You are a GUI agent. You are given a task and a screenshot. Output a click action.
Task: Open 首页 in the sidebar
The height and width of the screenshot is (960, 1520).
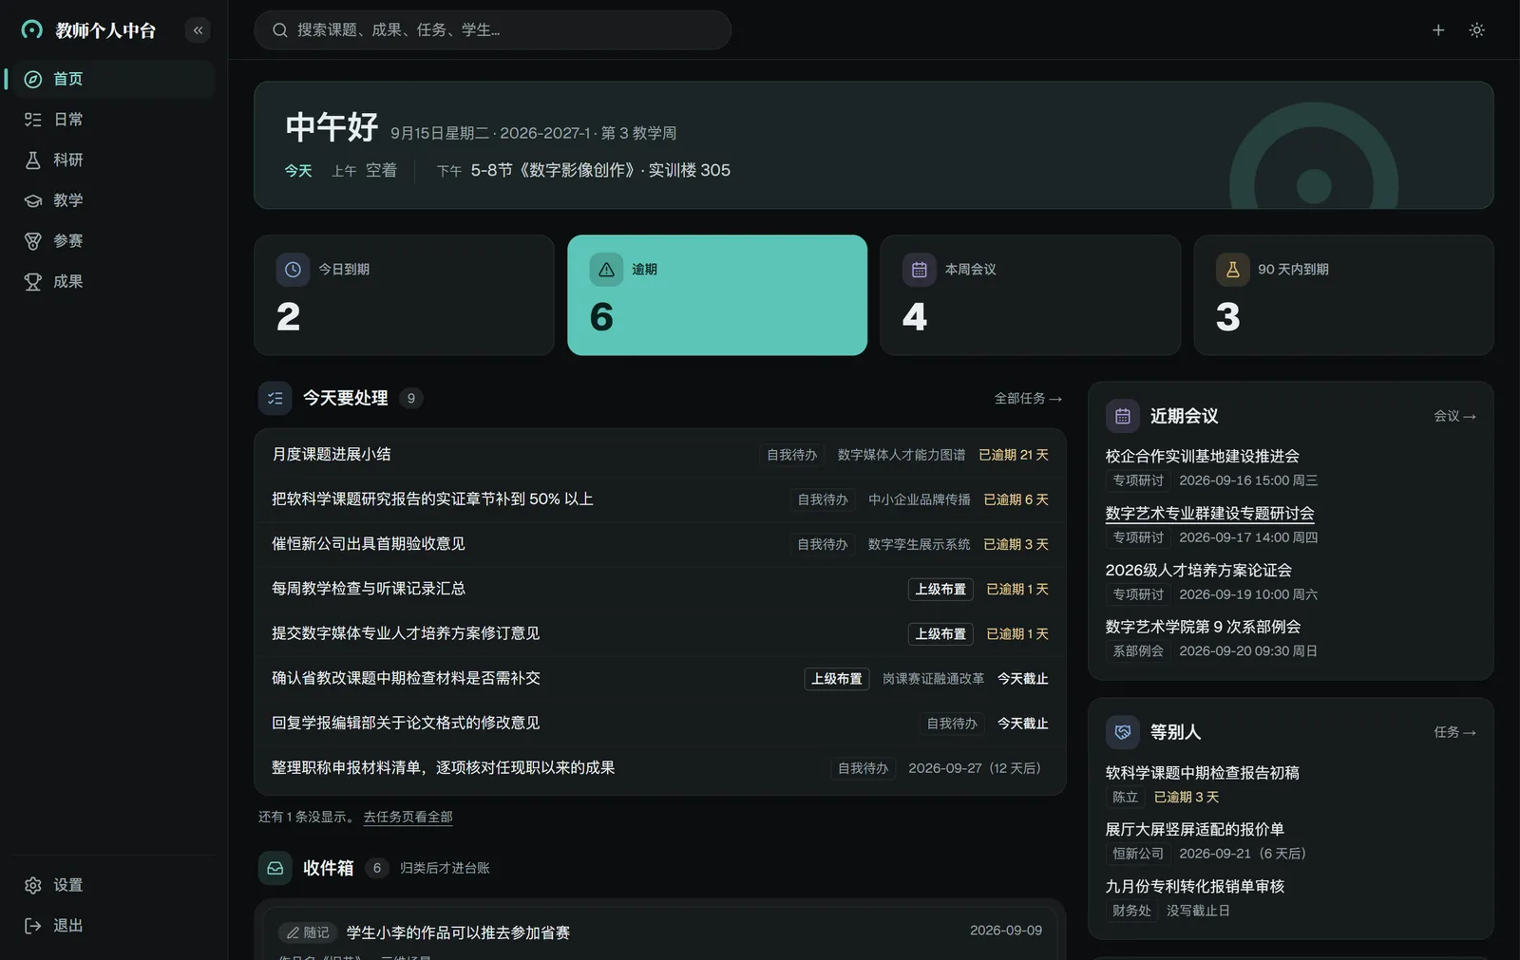[113, 79]
